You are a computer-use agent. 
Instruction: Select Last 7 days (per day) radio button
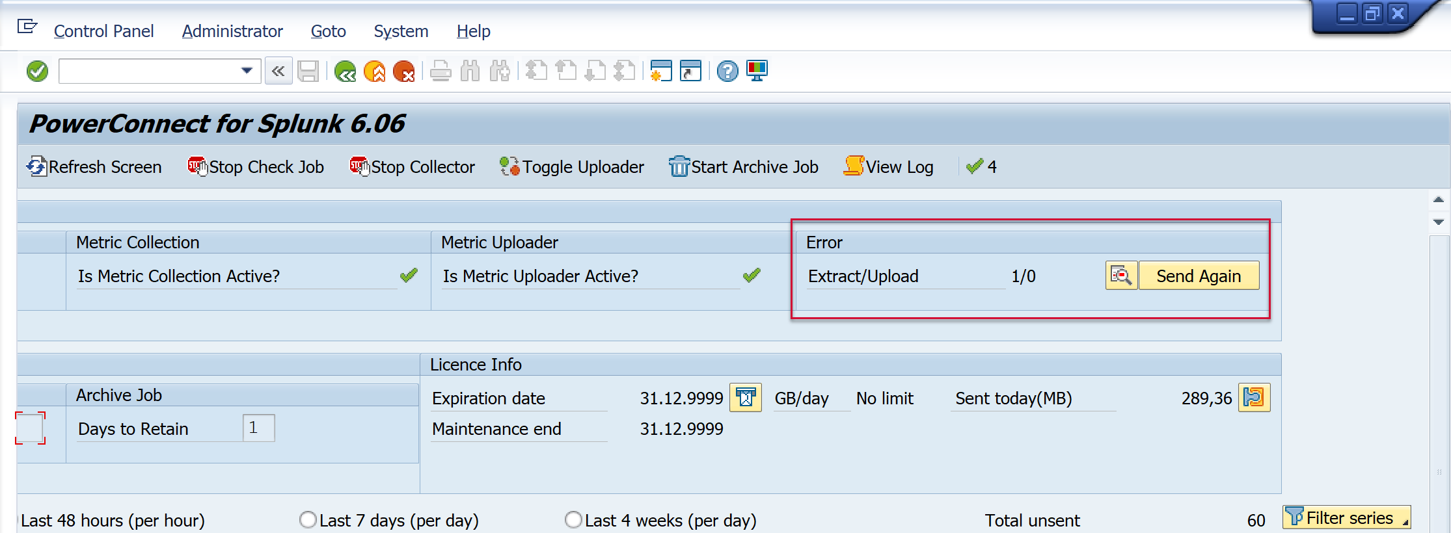[x=308, y=520]
